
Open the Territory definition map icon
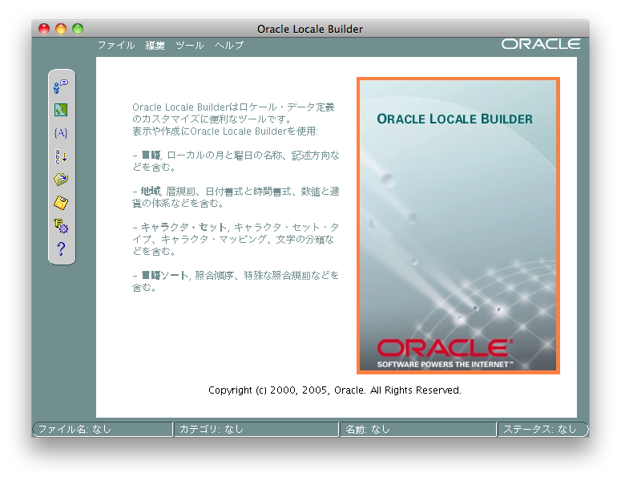61,110
